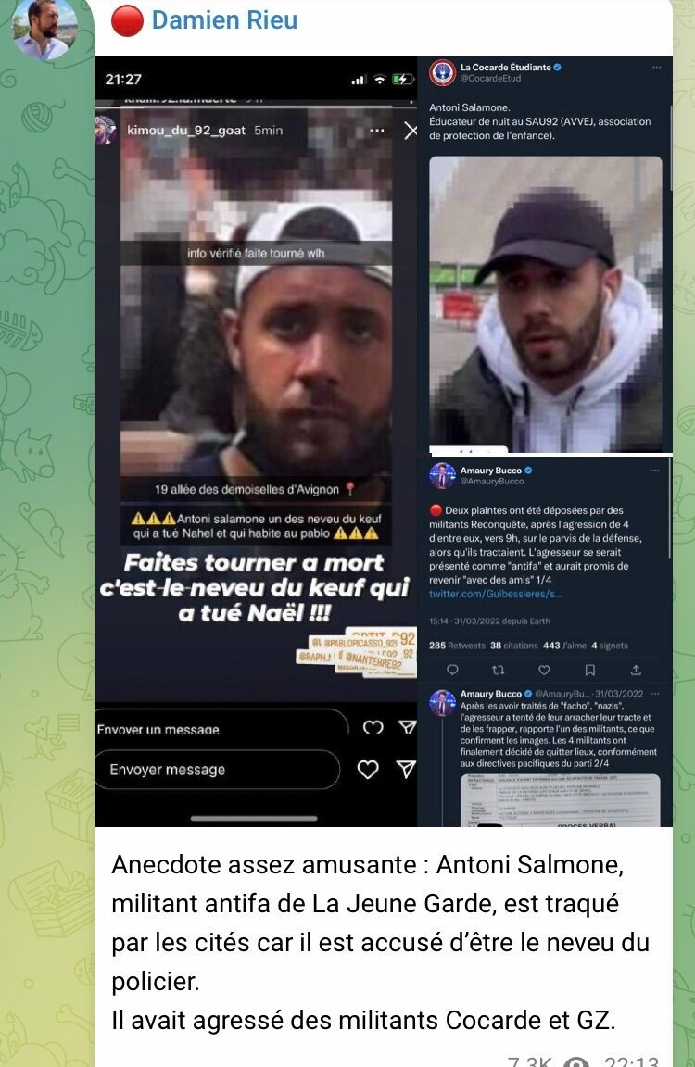Screen dimensions: 695x1067
Task: Open the blurred photo in Cocarde tweet
Action: [546, 304]
